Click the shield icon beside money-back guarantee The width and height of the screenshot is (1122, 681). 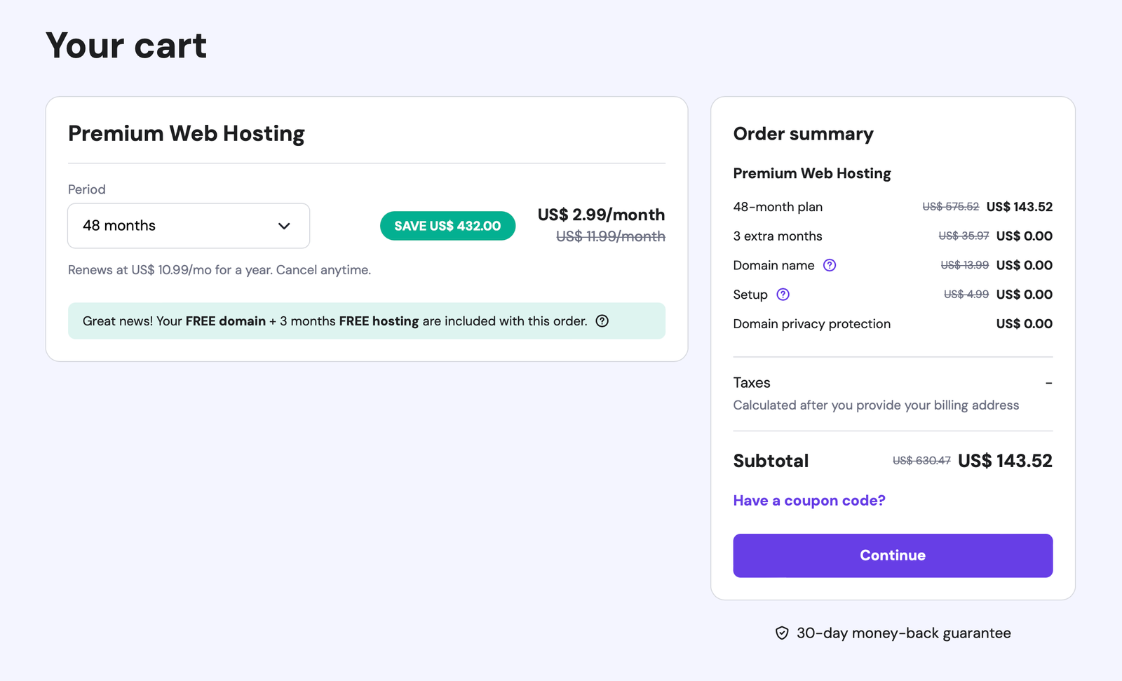pyautogui.click(x=780, y=633)
